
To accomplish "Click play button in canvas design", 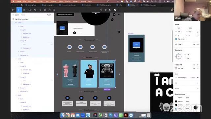I will pos(75,33).
